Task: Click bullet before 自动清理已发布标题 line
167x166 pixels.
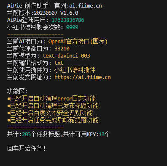Action: (x=9, y=106)
